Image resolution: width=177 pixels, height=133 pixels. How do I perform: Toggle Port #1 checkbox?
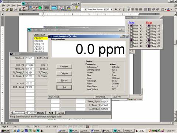(131, 25)
